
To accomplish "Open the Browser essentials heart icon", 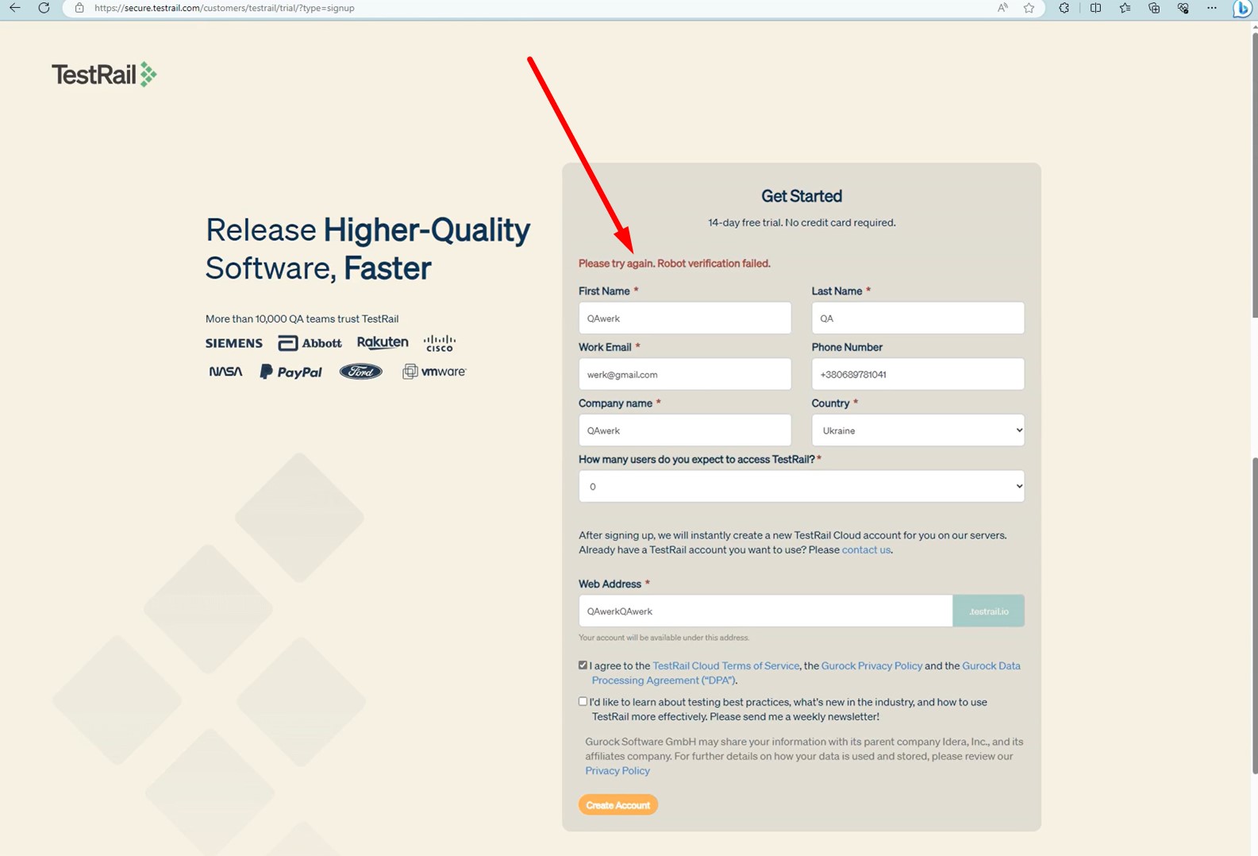I will tap(1183, 8).
